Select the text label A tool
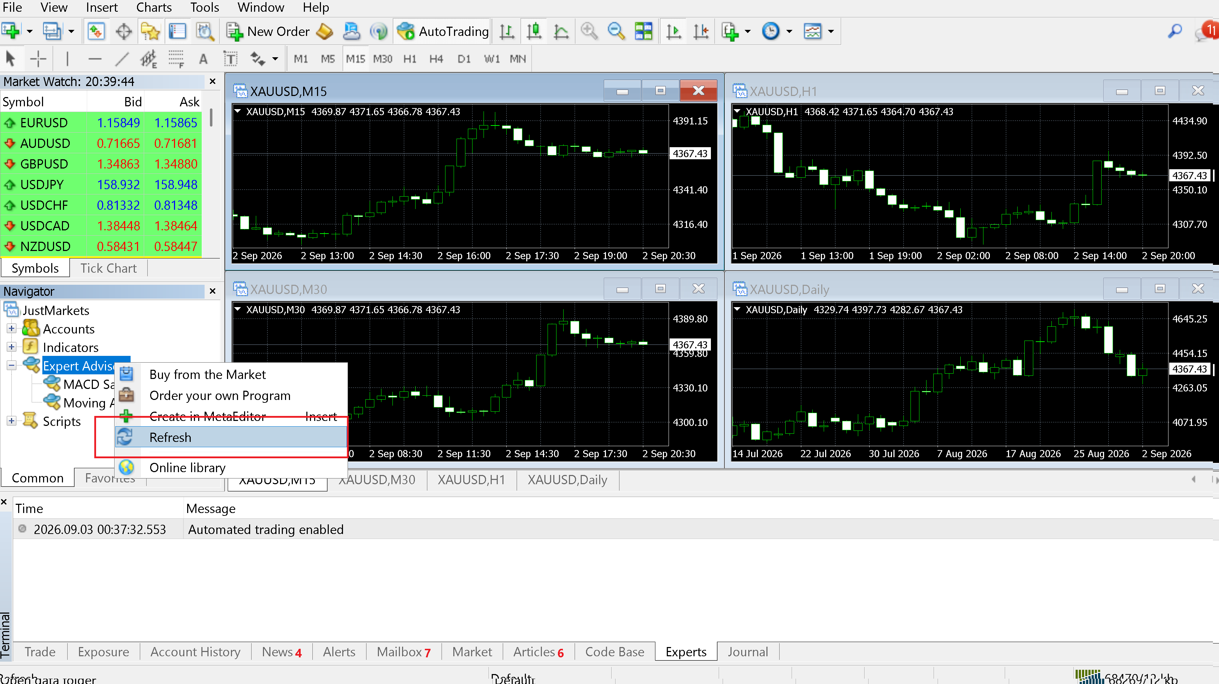Viewport: 1219px width, 684px height. pos(203,59)
